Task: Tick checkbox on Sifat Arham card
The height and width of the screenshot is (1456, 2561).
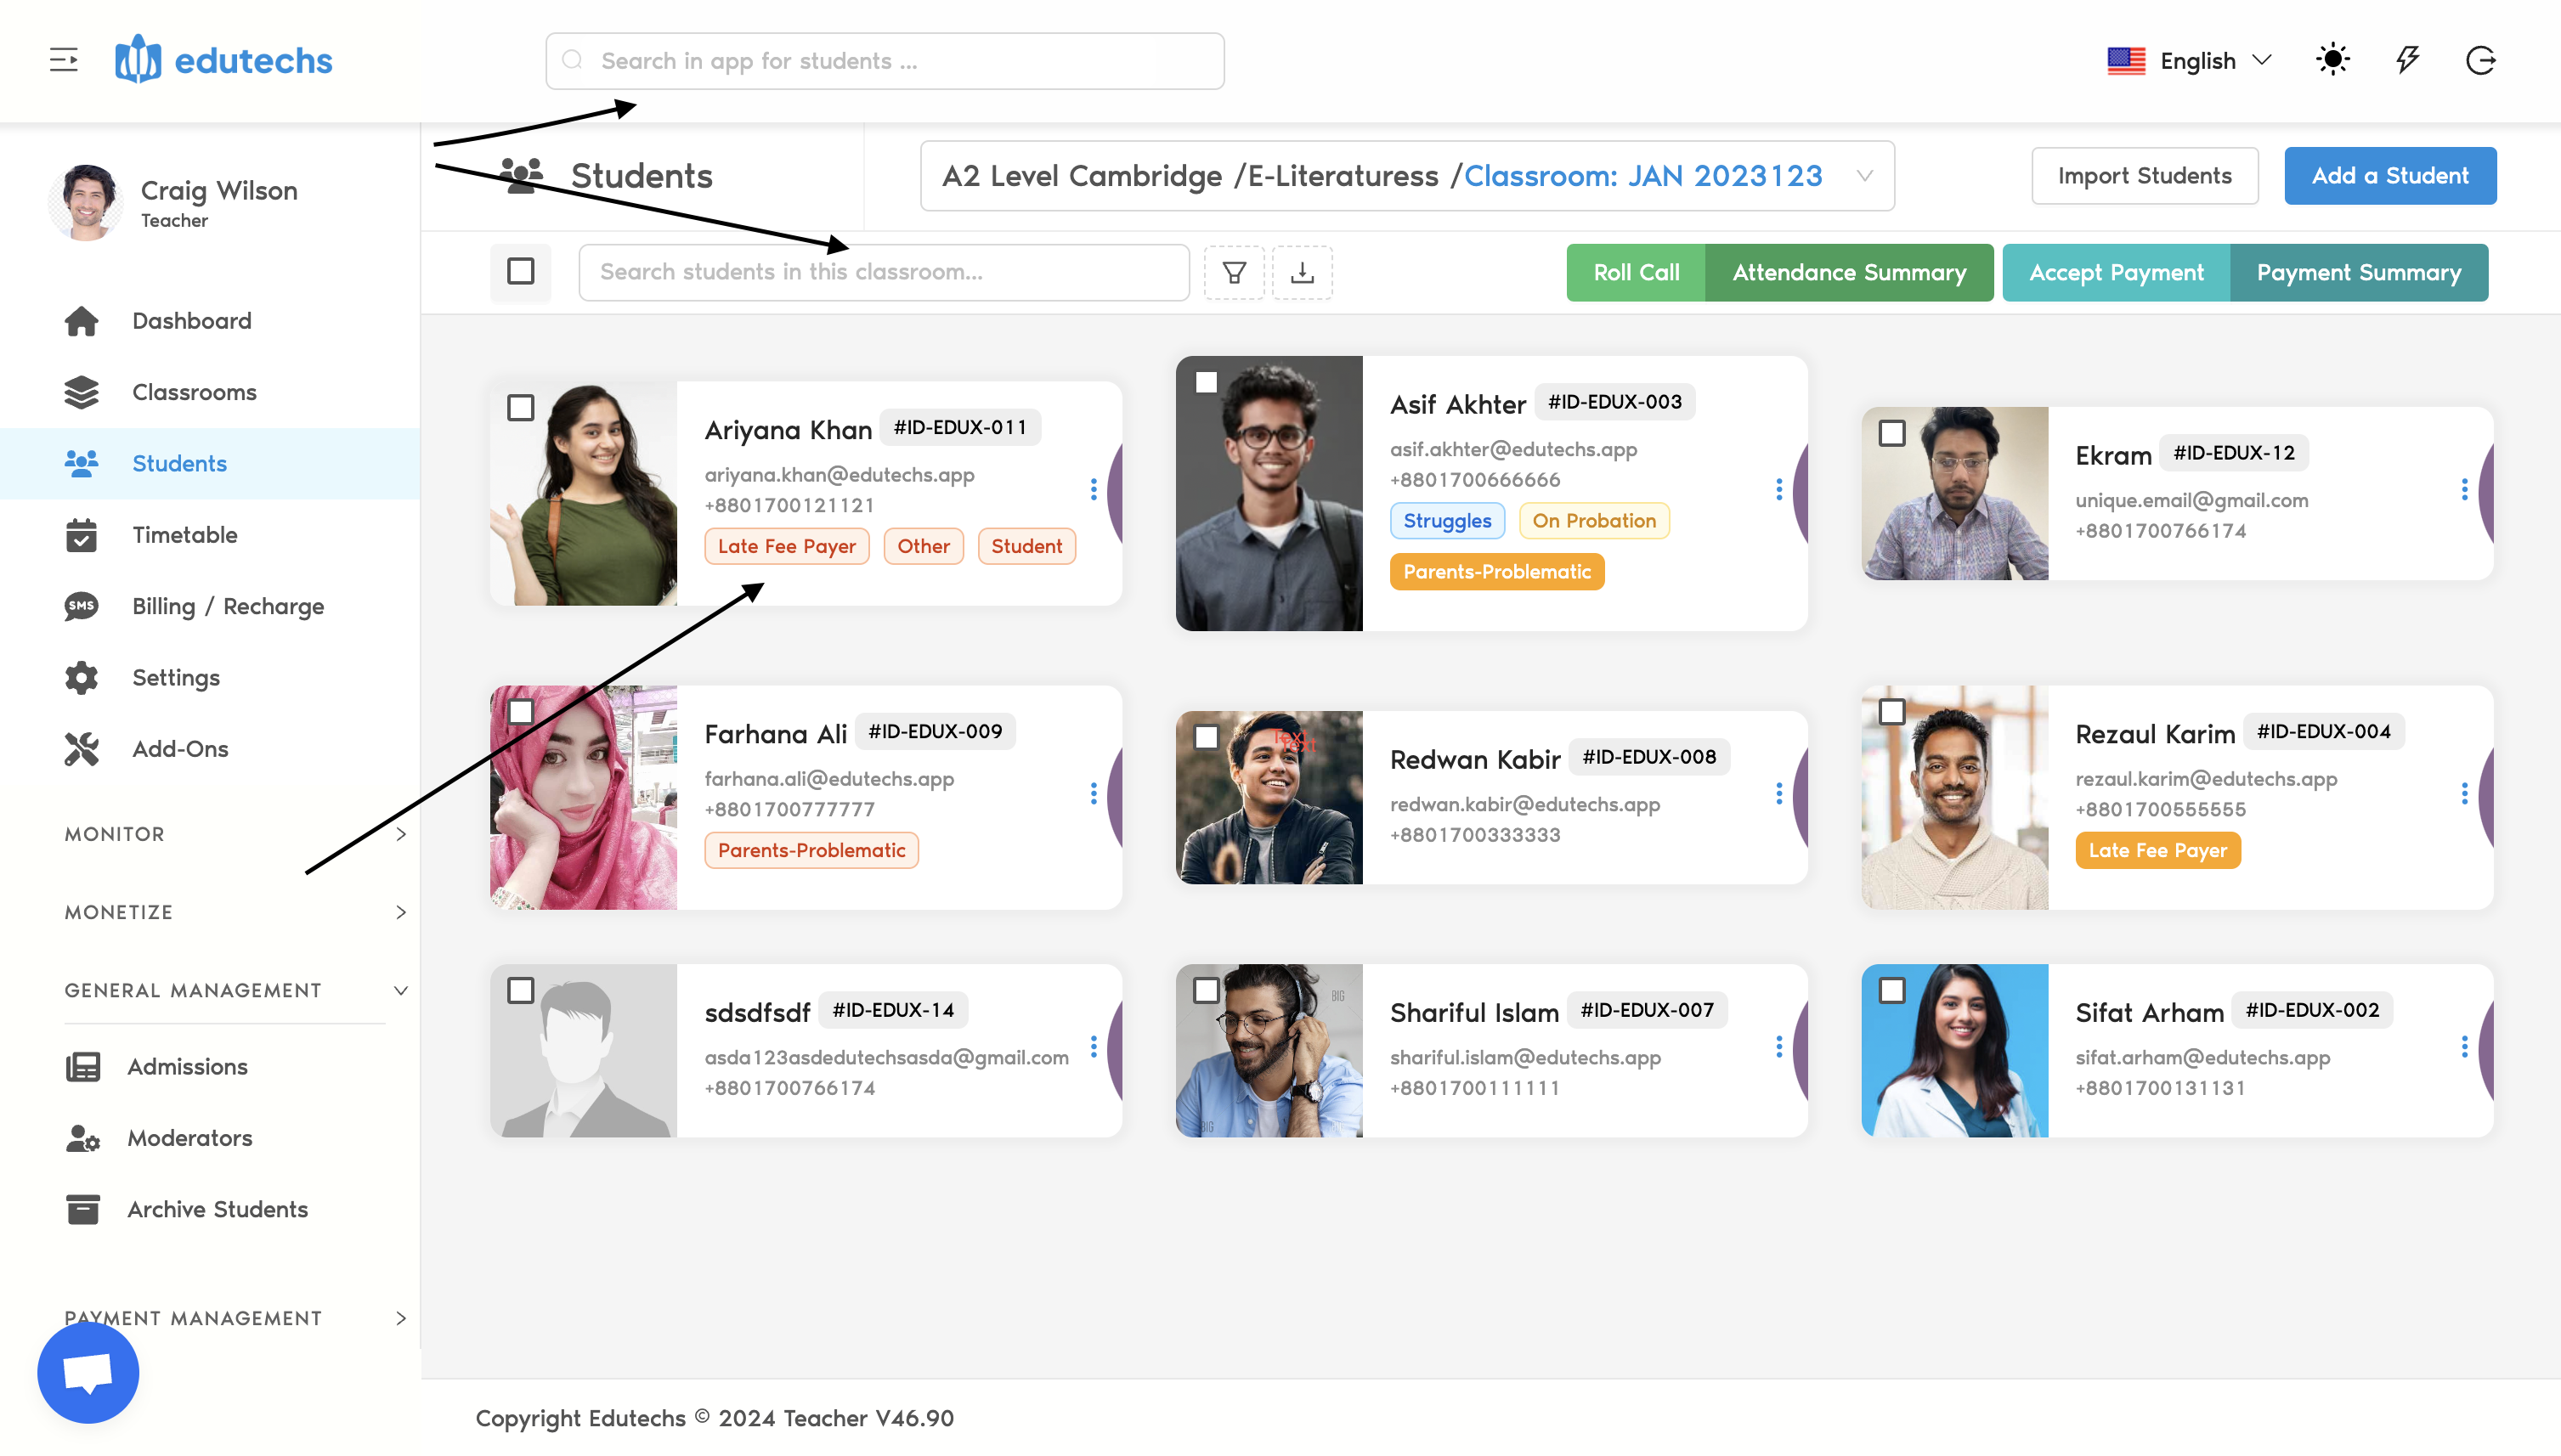Action: pos(1891,990)
